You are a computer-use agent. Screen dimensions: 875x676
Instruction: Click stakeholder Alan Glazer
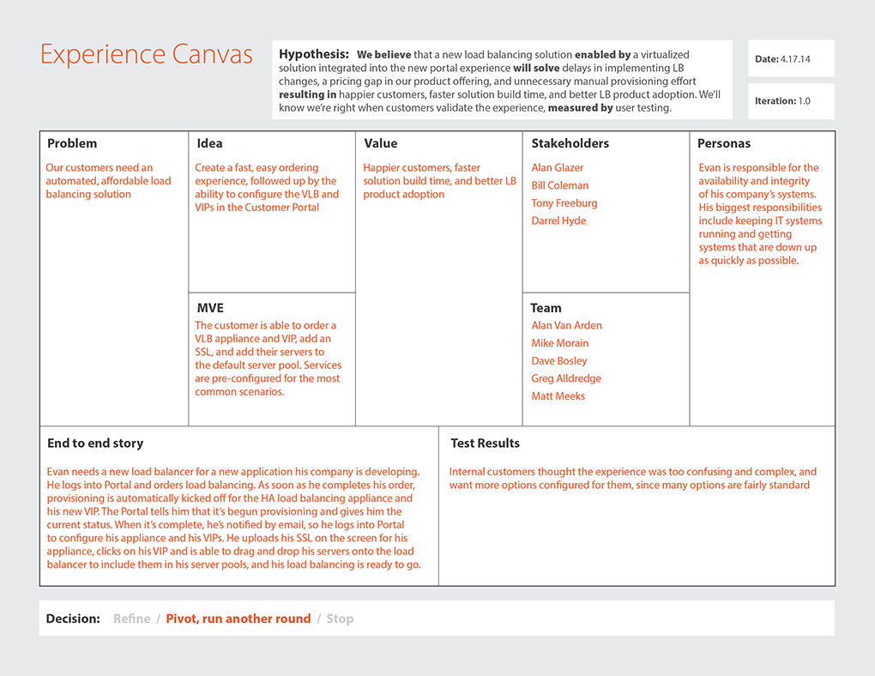[x=557, y=168]
